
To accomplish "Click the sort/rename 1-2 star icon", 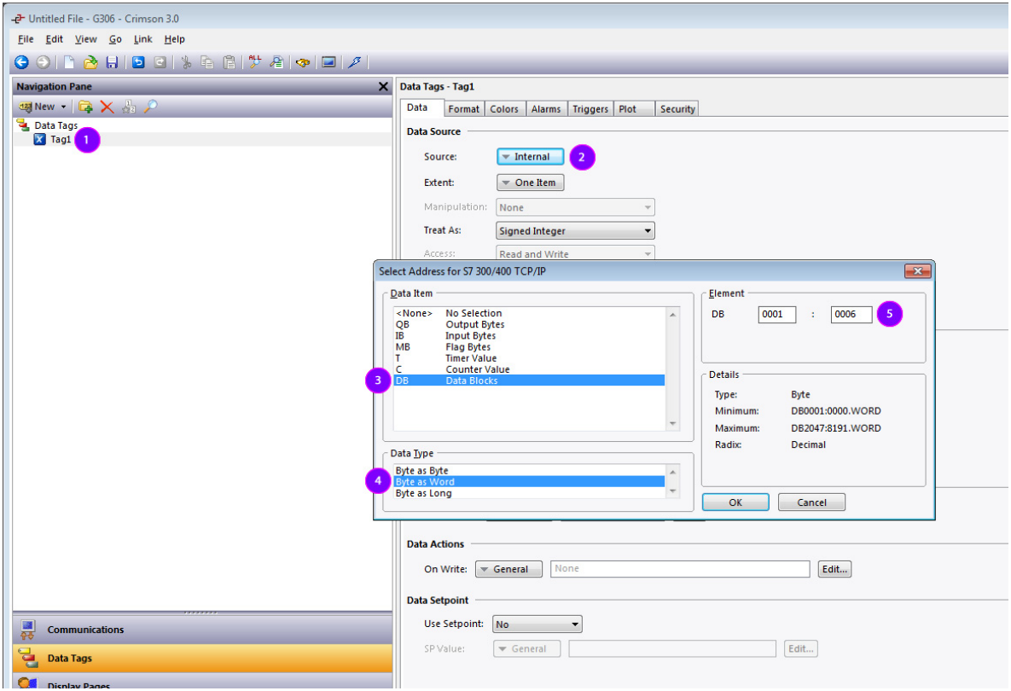I will pos(129,107).
